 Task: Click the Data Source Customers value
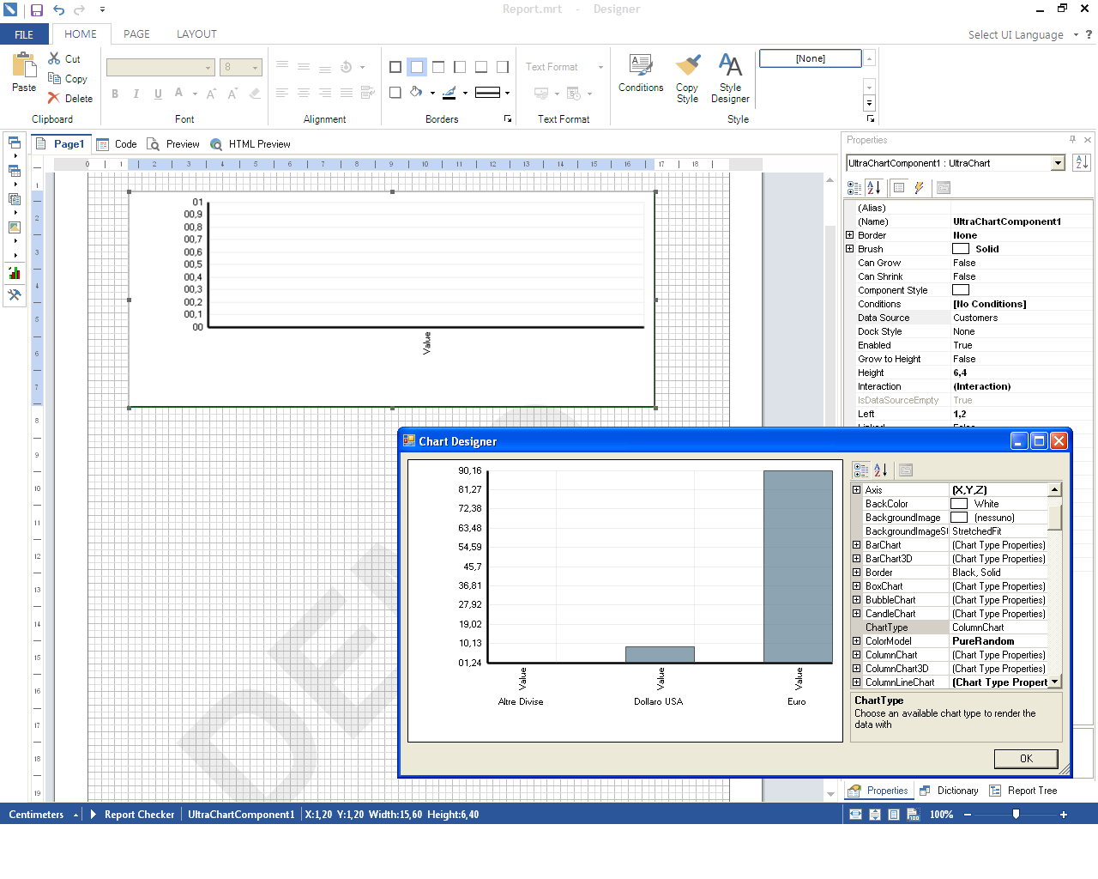(x=975, y=318)
